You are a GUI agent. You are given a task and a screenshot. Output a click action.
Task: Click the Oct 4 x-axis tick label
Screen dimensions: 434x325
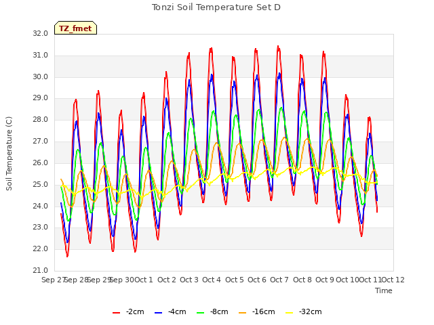[212, 280]
